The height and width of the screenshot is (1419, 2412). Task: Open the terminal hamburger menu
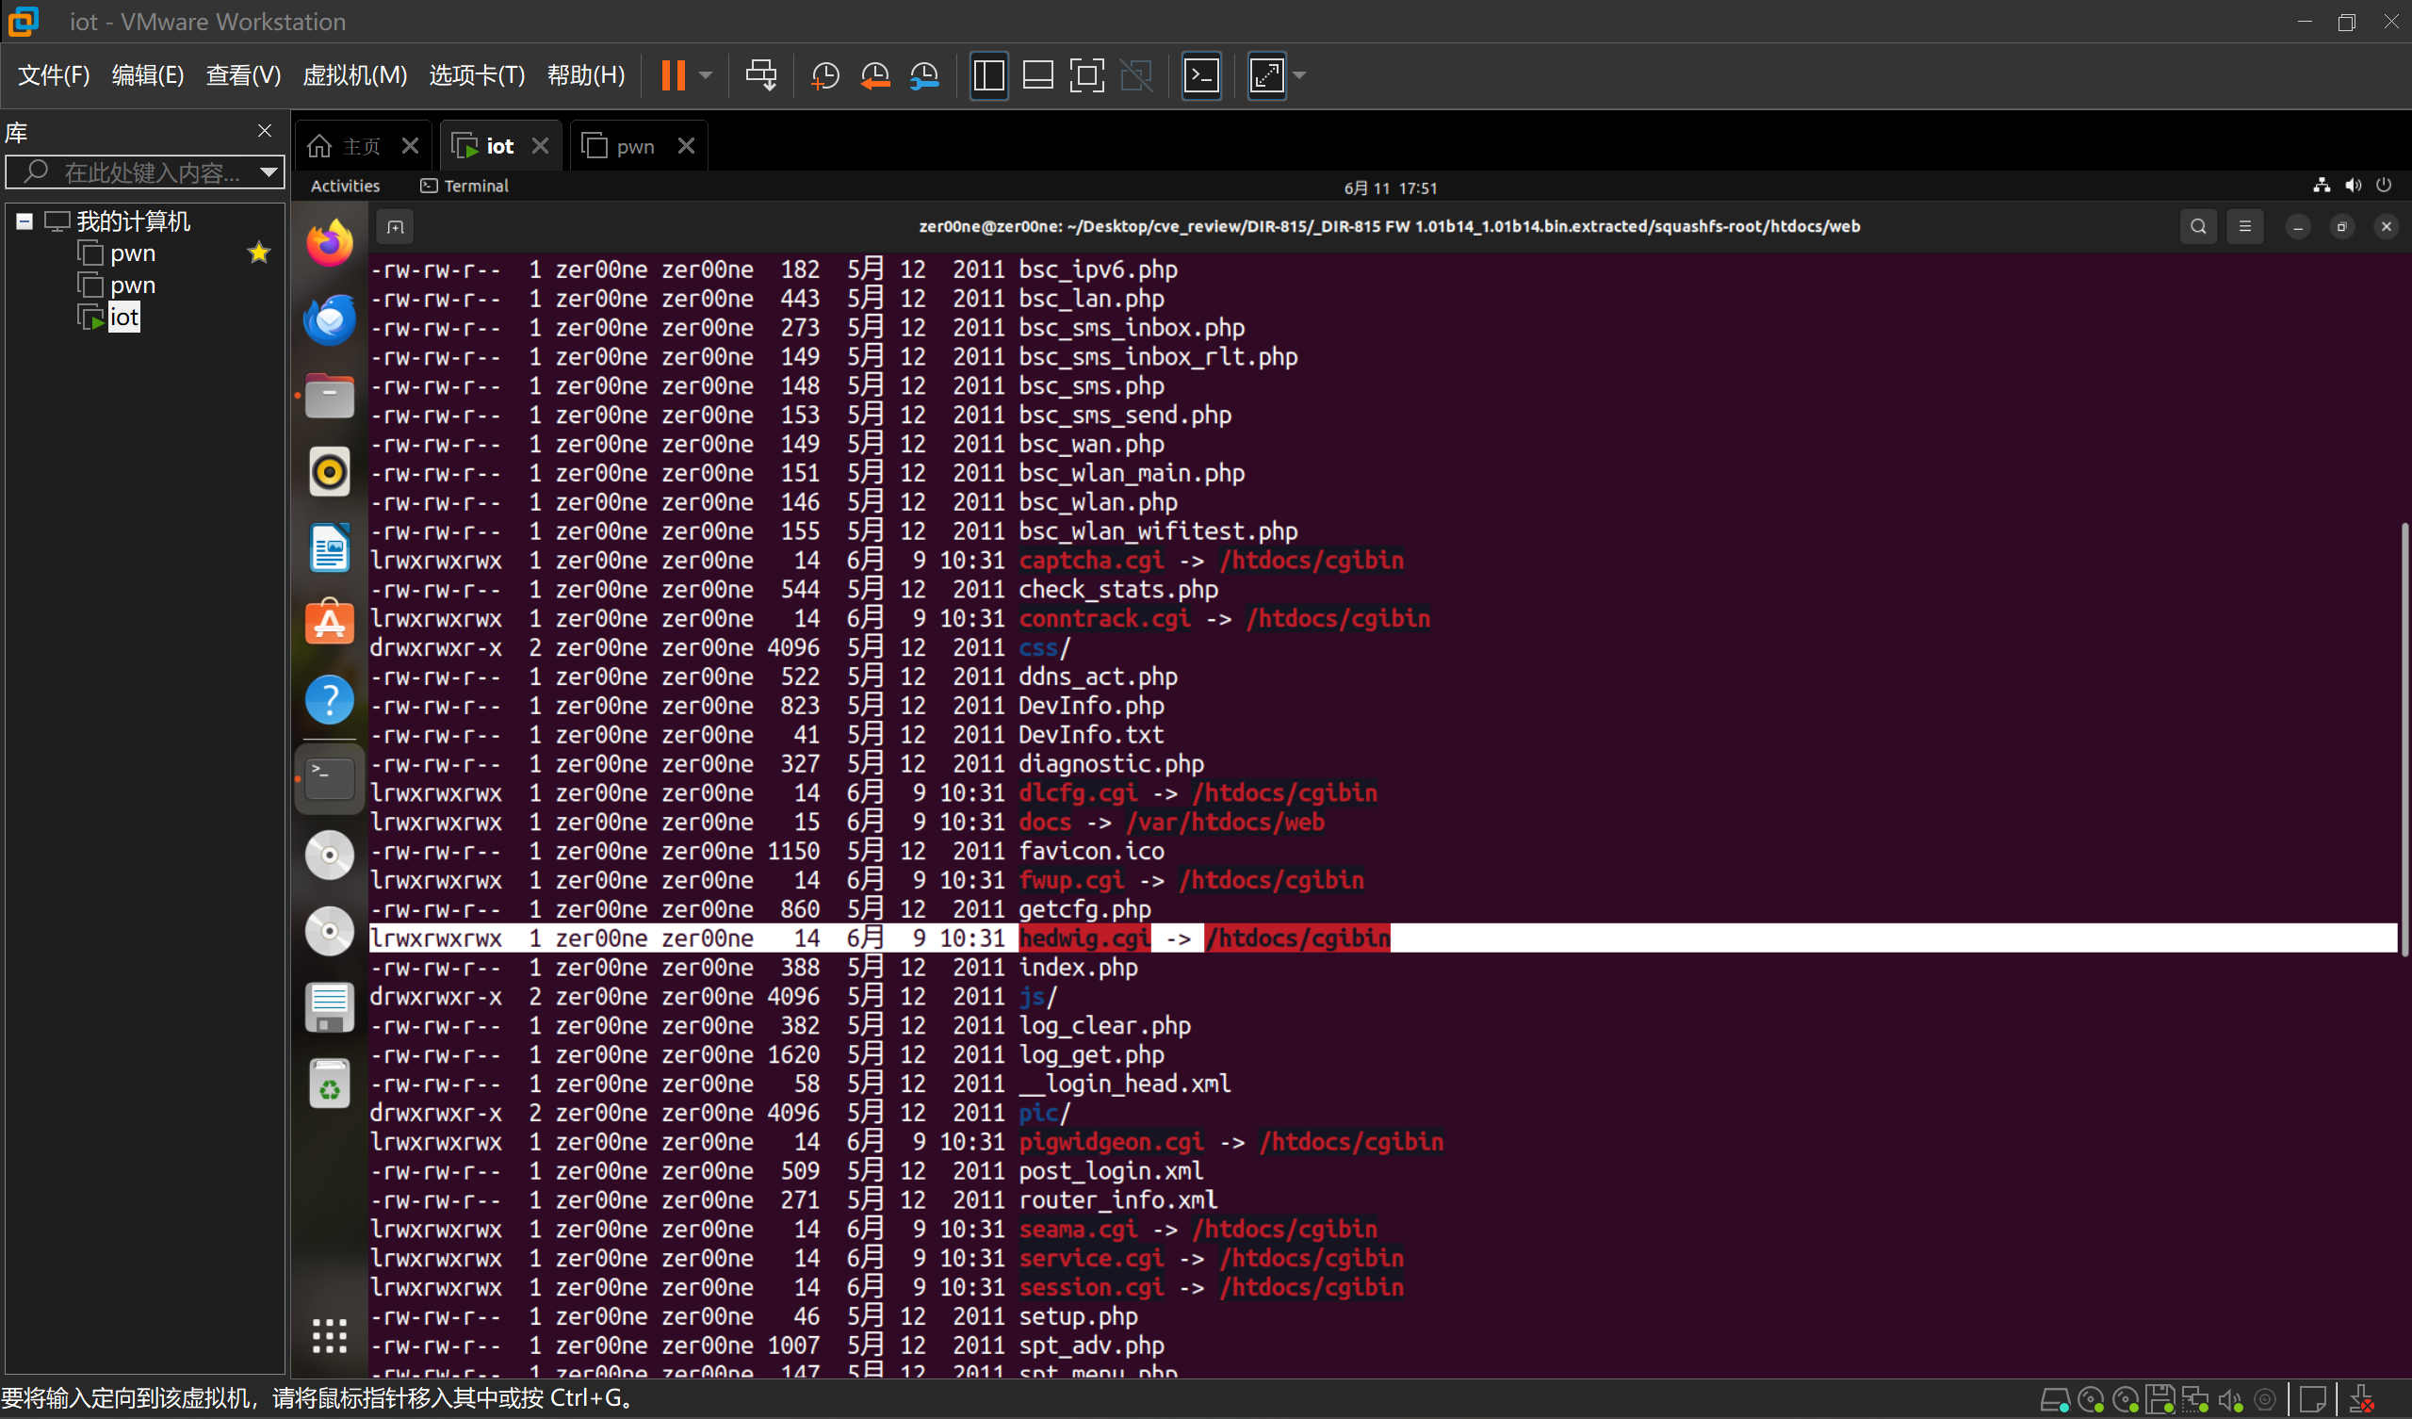pos(2244,227)
